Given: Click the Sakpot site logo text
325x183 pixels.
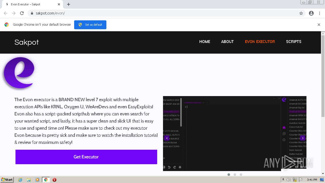Looking at the screenshot, I should coord(27,42).
